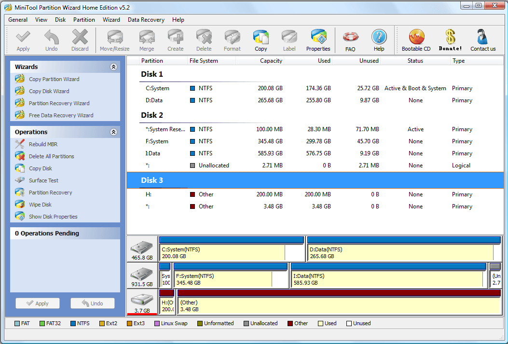The width and height of the screenshot is (508, 344).
Task: Click the Undo toolbar arrow icon
Action: [x=52, y=37]
